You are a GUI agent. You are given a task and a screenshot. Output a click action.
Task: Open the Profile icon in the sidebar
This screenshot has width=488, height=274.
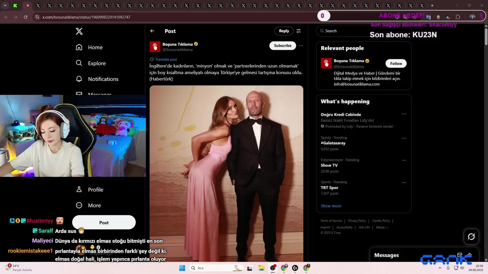[79, 190]
